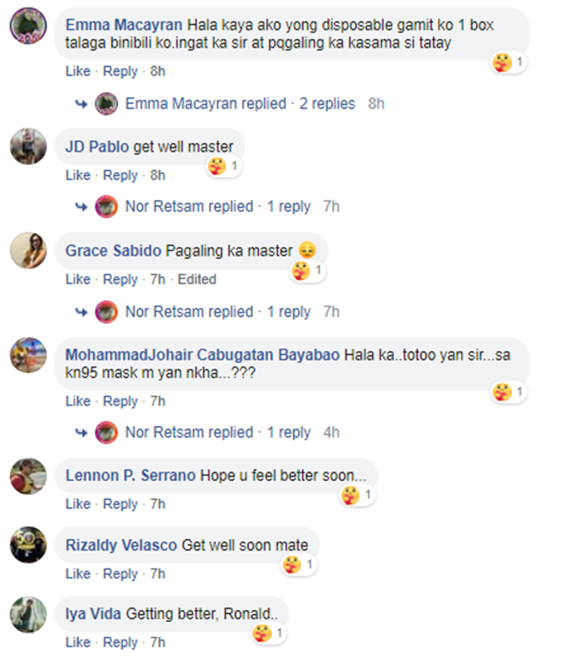The image size is (568, 660).
Task: Open JD Pablo's profile avatar
Action: (x=29, y=145)
